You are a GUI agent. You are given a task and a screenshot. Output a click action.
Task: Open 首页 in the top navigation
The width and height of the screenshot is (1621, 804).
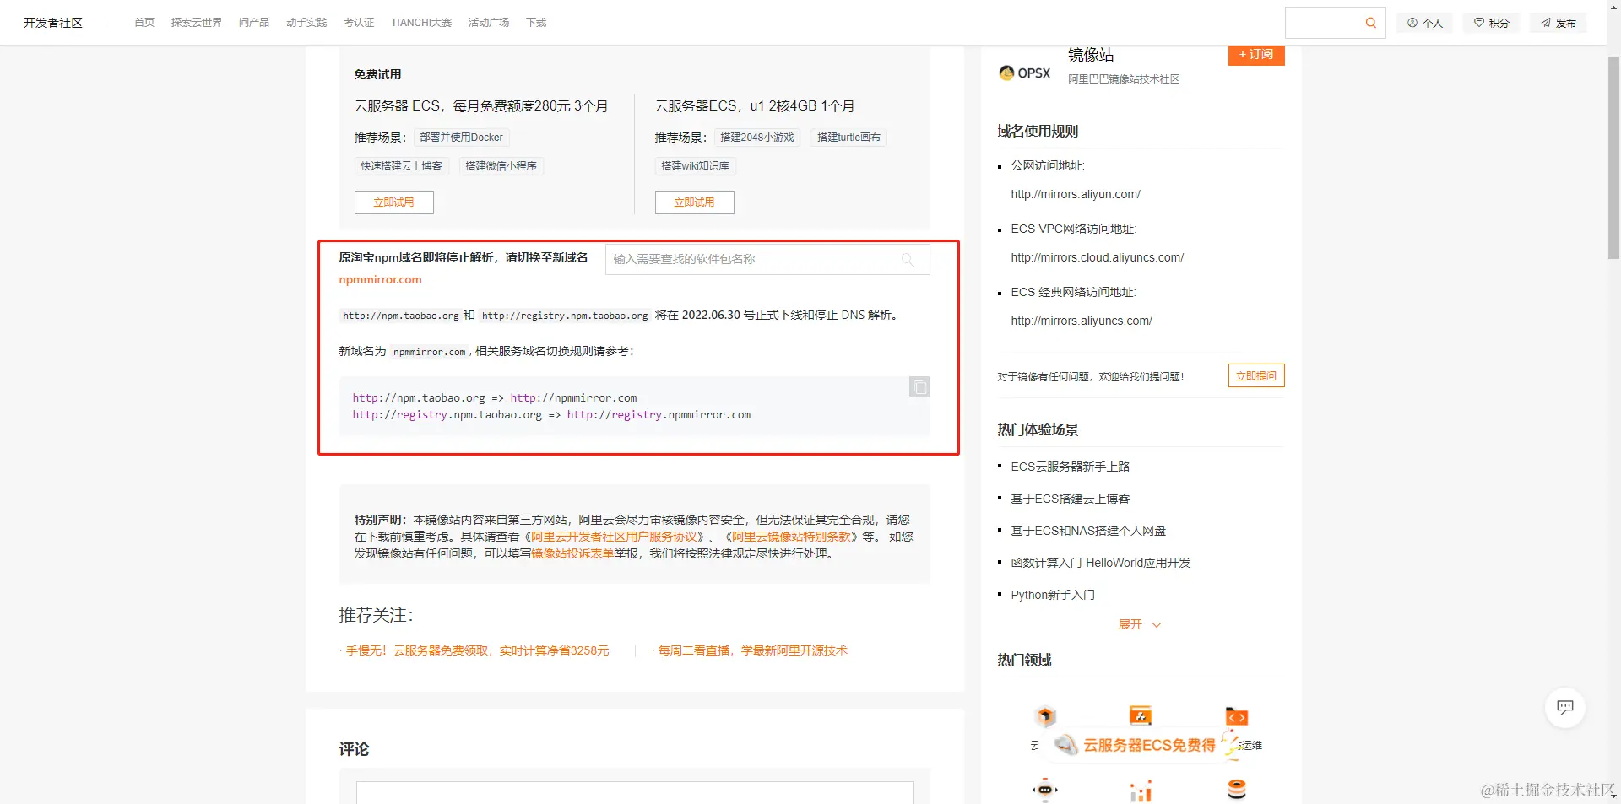144,23
